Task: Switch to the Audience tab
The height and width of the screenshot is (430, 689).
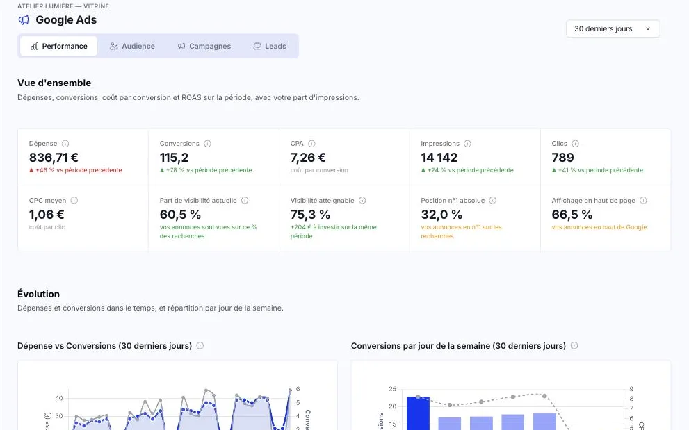Action: point(132,46)
